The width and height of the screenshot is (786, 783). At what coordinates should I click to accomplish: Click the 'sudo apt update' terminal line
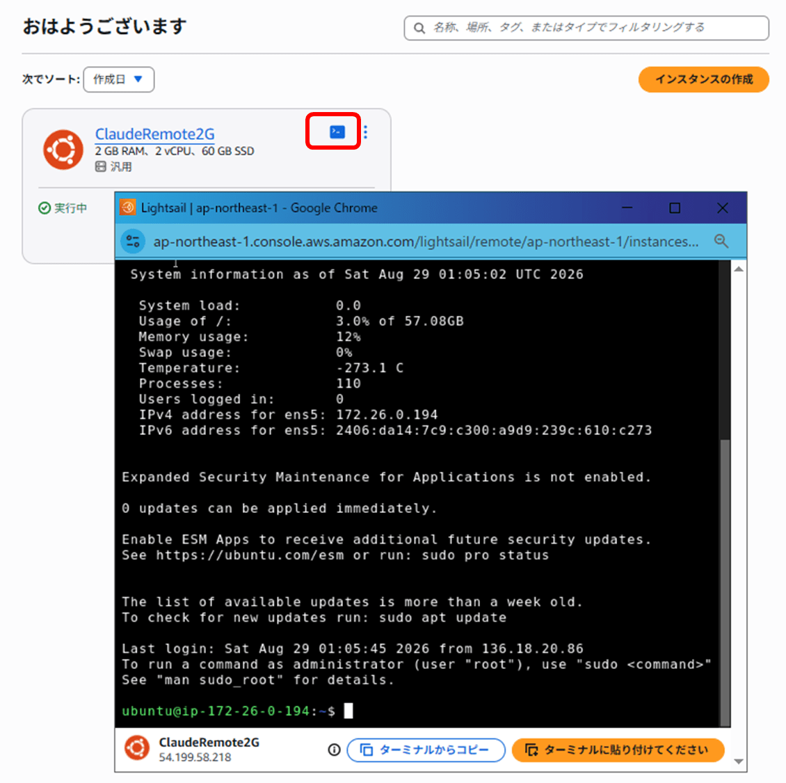pyautogui.click(x=314, y=617)
